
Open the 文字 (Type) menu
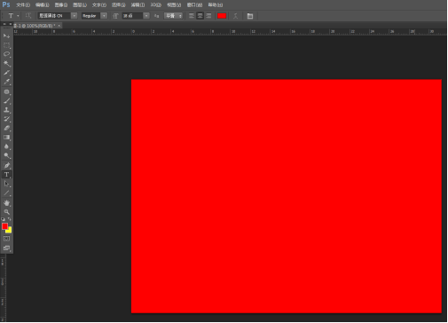[x=99, y=5]
